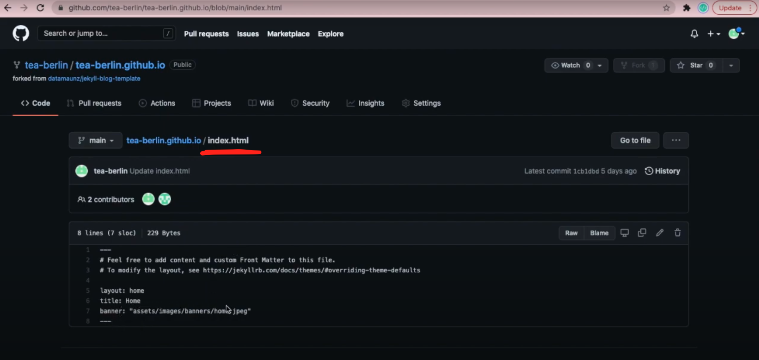The image size is (759, 360).
Task: Open the notifications bell
Action: (694, 34)
